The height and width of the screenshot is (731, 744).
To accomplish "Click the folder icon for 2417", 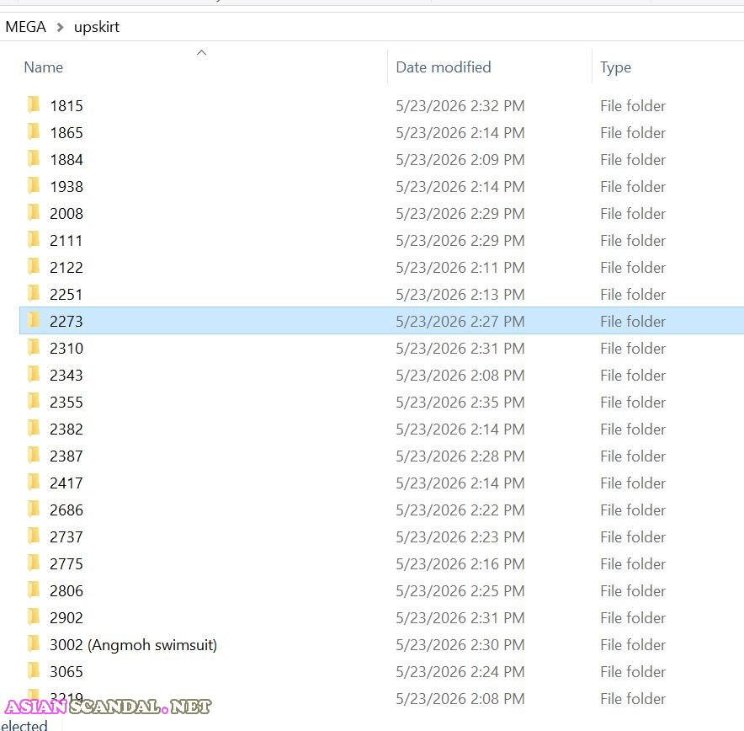I will tap(34, 483).
